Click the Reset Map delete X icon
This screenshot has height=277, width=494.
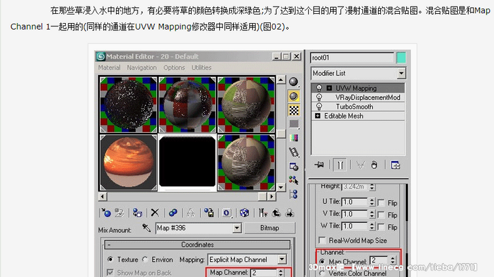[x=155, y=213]
